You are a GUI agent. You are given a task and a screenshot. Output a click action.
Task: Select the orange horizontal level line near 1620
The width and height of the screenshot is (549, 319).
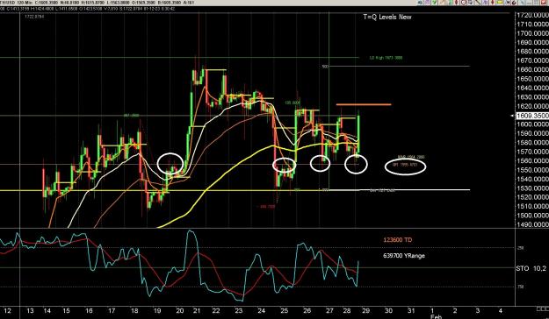pos(364,104)
